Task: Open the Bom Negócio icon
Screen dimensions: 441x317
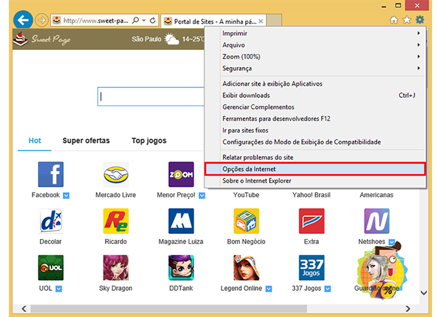Action: click(x=246, y=221)
